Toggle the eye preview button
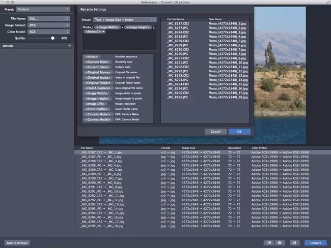 pyautogui.click(x=280, y=243)
